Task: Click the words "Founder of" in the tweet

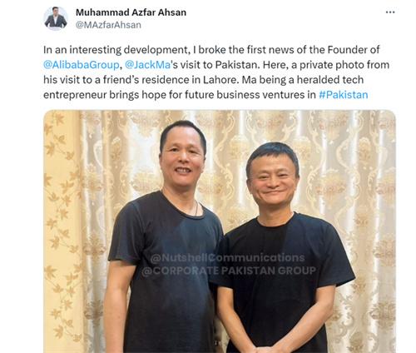Action: point(354,50)
